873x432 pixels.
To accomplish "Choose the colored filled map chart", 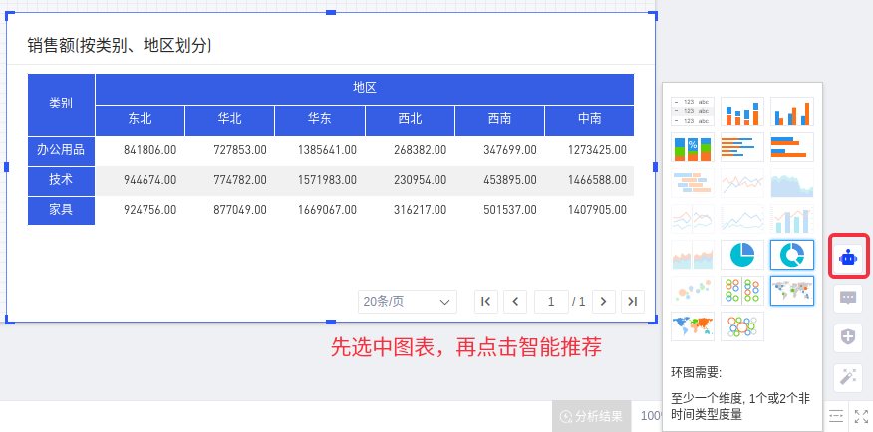I will pyautogui.click(x=693, y=326).
